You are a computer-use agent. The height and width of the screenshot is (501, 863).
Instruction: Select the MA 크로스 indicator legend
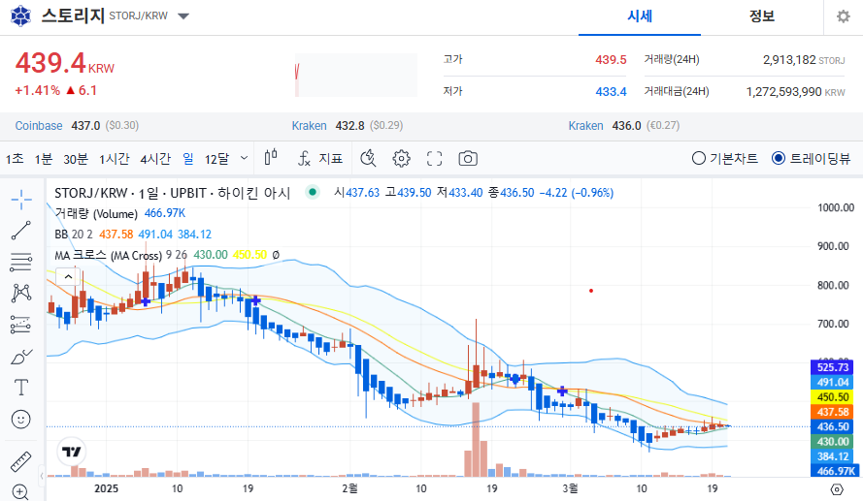(x=120, y=256)
